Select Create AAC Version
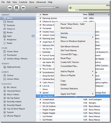The image size is (111, 123). point(75,62)
